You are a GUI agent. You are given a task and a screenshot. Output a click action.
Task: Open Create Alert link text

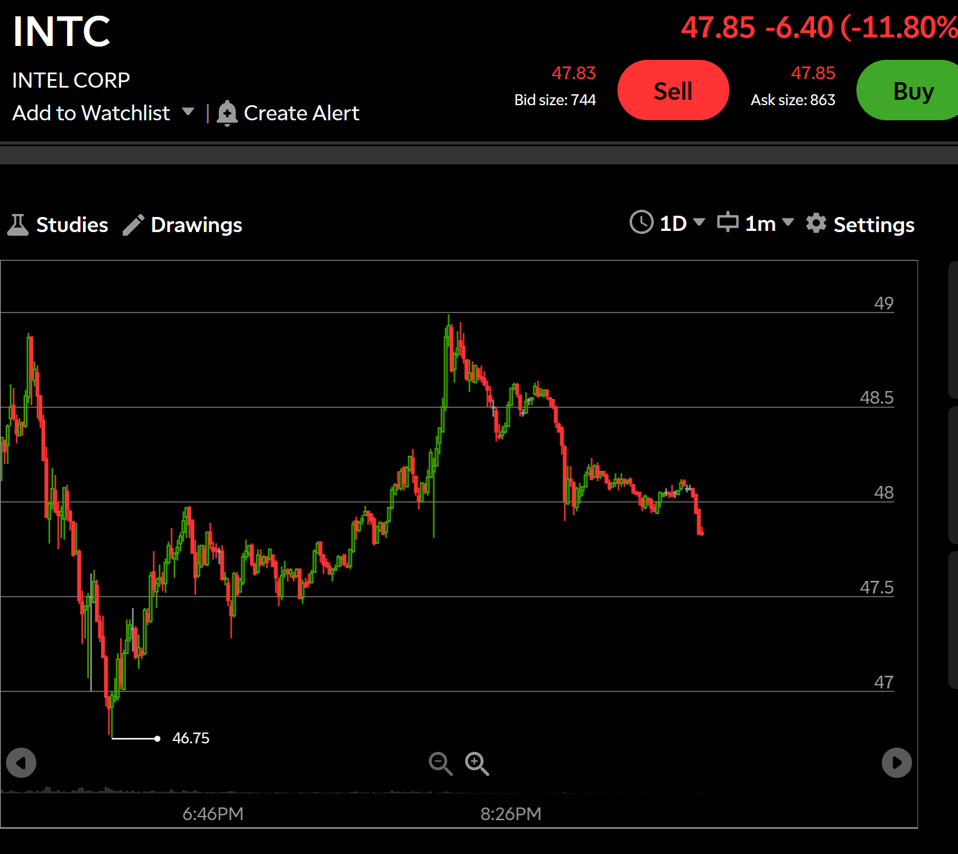[x=301, y=113]
